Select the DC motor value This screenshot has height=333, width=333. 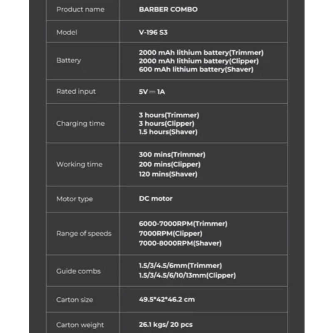[x=156, y=199]
